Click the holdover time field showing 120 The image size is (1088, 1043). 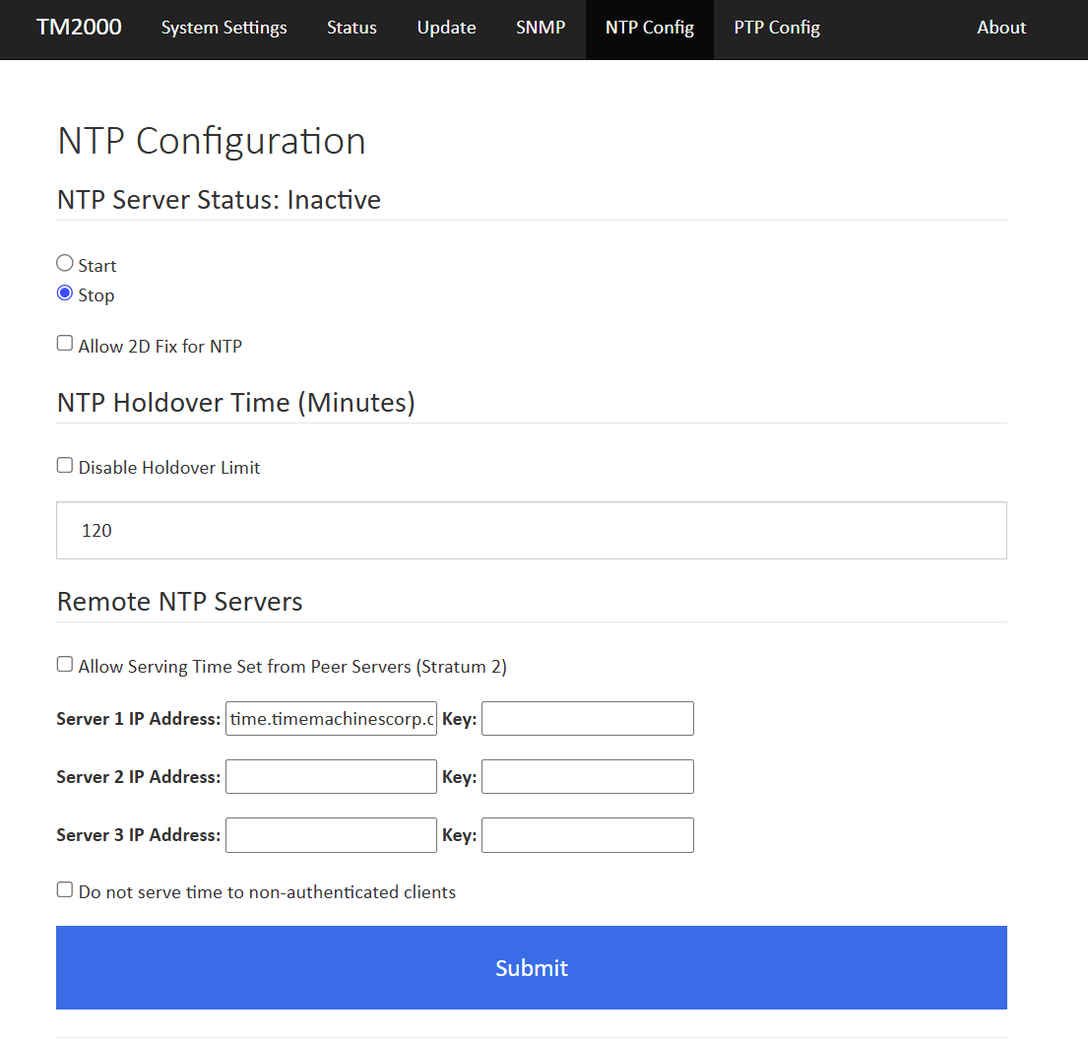tap(532, 530)
